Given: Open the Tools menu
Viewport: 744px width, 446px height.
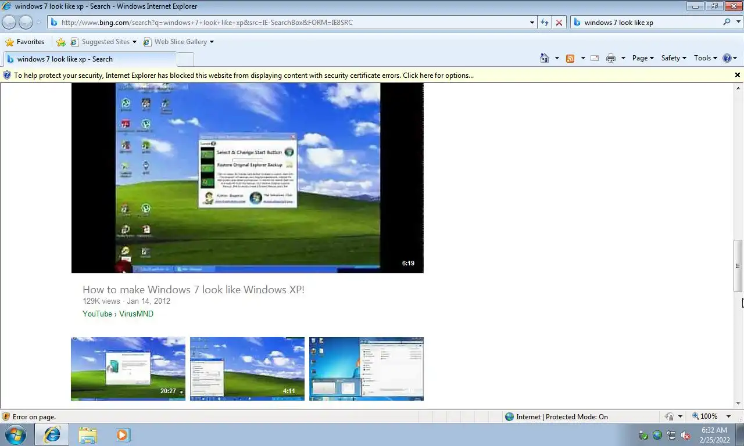Looking at the screenshot, I should pyautogui.click(x=706, y=58).
